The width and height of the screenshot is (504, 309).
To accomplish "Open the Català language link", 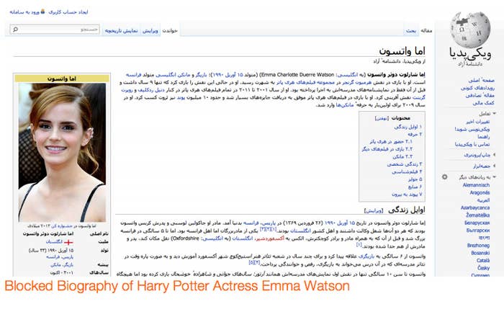I will [x=483, y=261].
